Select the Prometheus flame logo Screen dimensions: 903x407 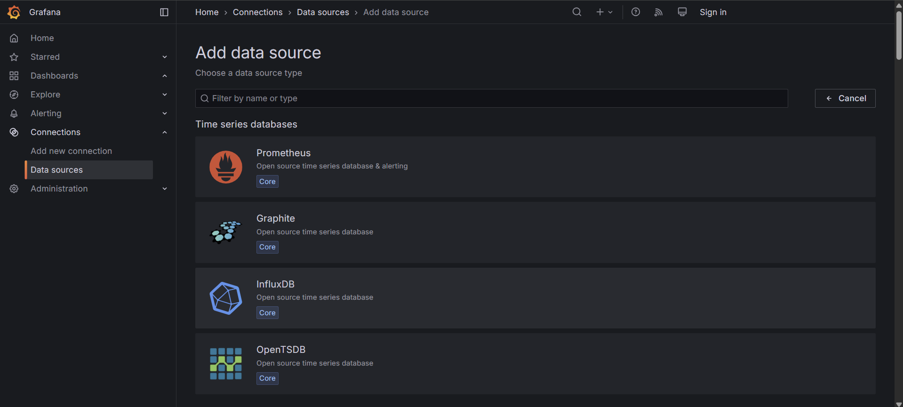click(226, 167)
